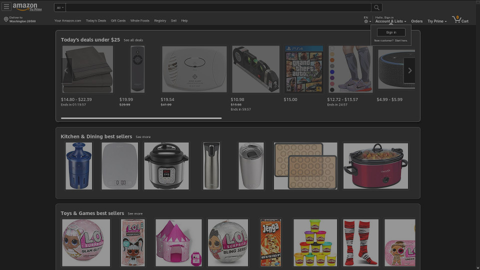The width and height of the screenshot is (480, 270).
Task: Expand Account & Lists dropdown
Action: pos(390,21)
